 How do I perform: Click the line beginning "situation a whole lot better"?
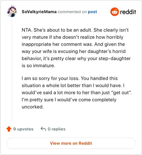tap(73, 85)
